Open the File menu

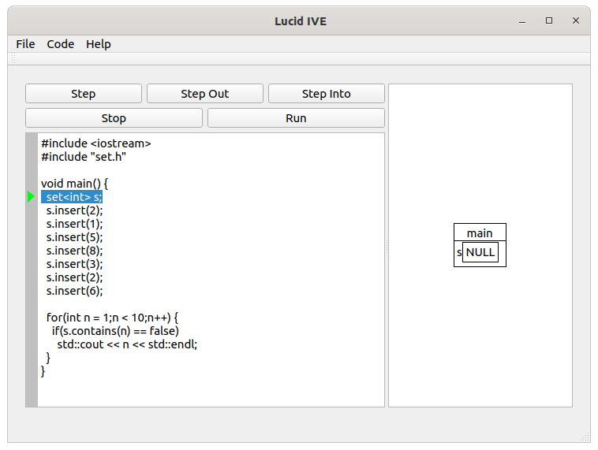tap(25, 44)
